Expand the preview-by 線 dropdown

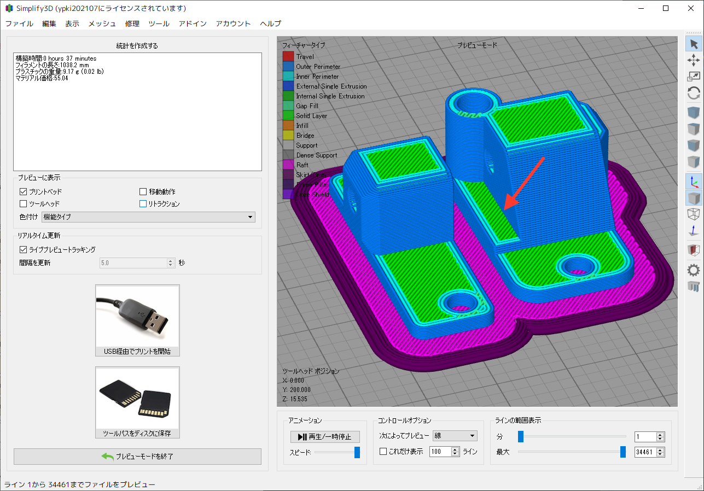tap(455, 436)
